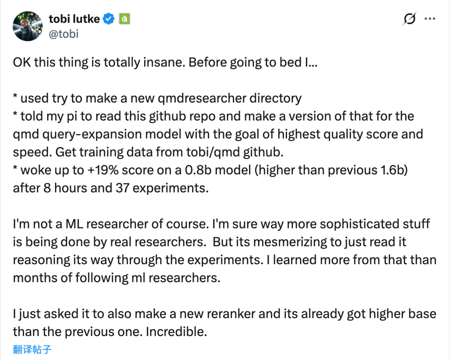Click the final word "Incredible."
454x360 pixels.
tap(177, 331)
